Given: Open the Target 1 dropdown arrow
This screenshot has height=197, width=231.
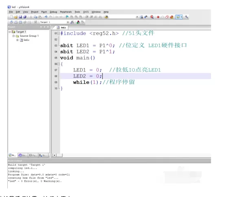Looking at the screenshot, I should point(68,22).
